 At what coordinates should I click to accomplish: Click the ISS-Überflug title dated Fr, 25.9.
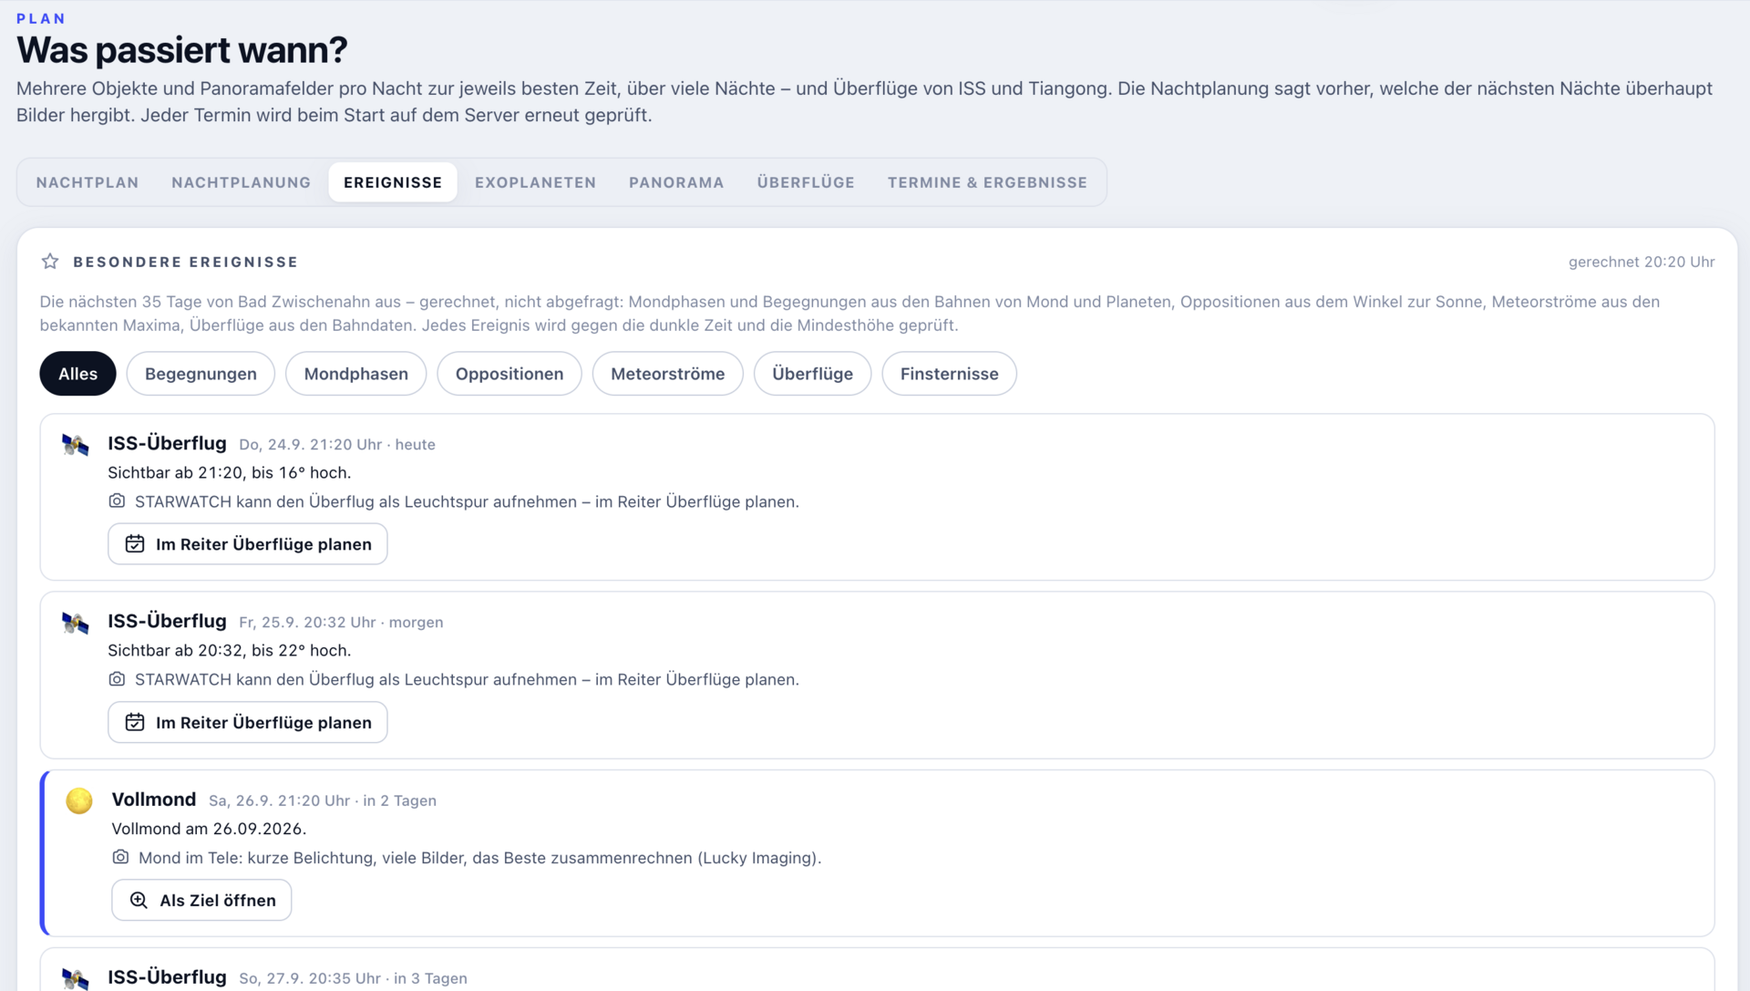167,621
